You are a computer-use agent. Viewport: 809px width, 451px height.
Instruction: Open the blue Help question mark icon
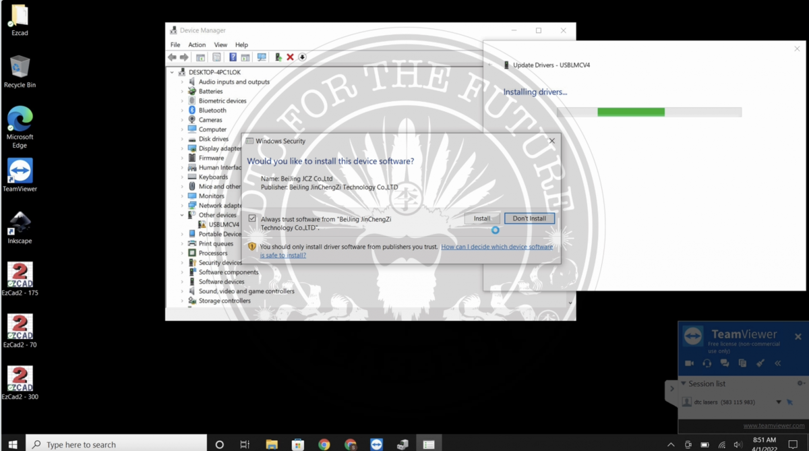[x=233, y=57]
